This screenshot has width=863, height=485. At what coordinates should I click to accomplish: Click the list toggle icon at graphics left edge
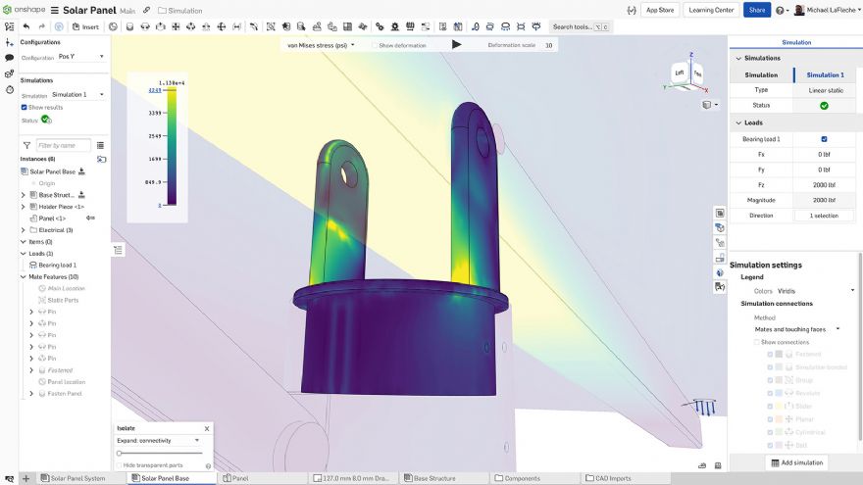[x=118, y=250]
